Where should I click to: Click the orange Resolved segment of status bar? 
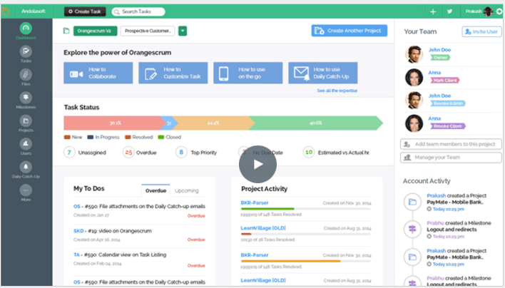click(x=213, y=123)
